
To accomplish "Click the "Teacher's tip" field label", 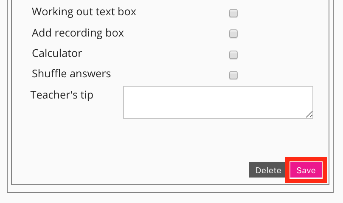I will click(x=62, y=95).
